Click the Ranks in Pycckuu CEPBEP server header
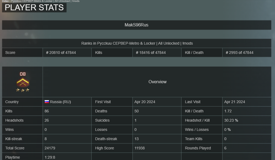 coord(137,43)
